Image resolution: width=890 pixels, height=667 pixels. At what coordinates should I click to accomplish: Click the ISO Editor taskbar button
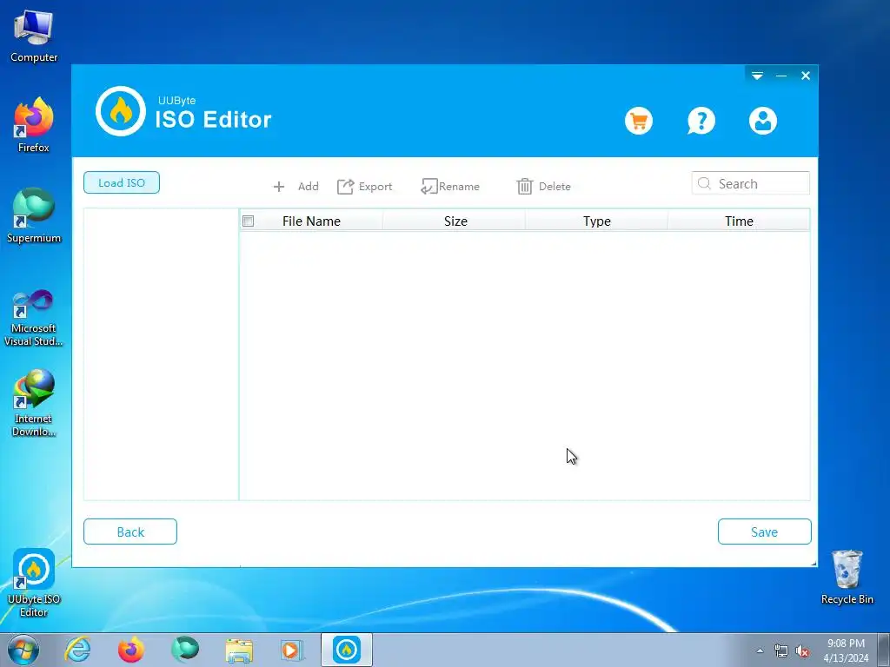[x=347, y=650]
